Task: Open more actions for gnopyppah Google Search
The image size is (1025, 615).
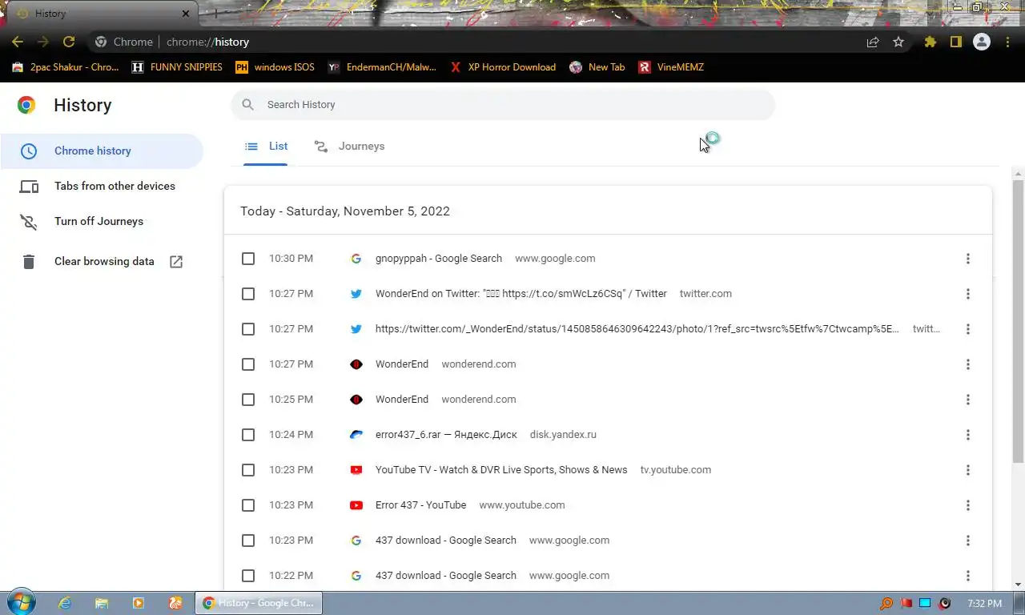Action: coord(967,259)
